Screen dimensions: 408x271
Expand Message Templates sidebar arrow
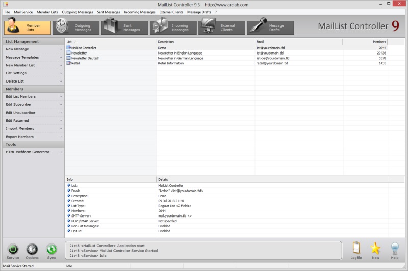click(61, 58)
